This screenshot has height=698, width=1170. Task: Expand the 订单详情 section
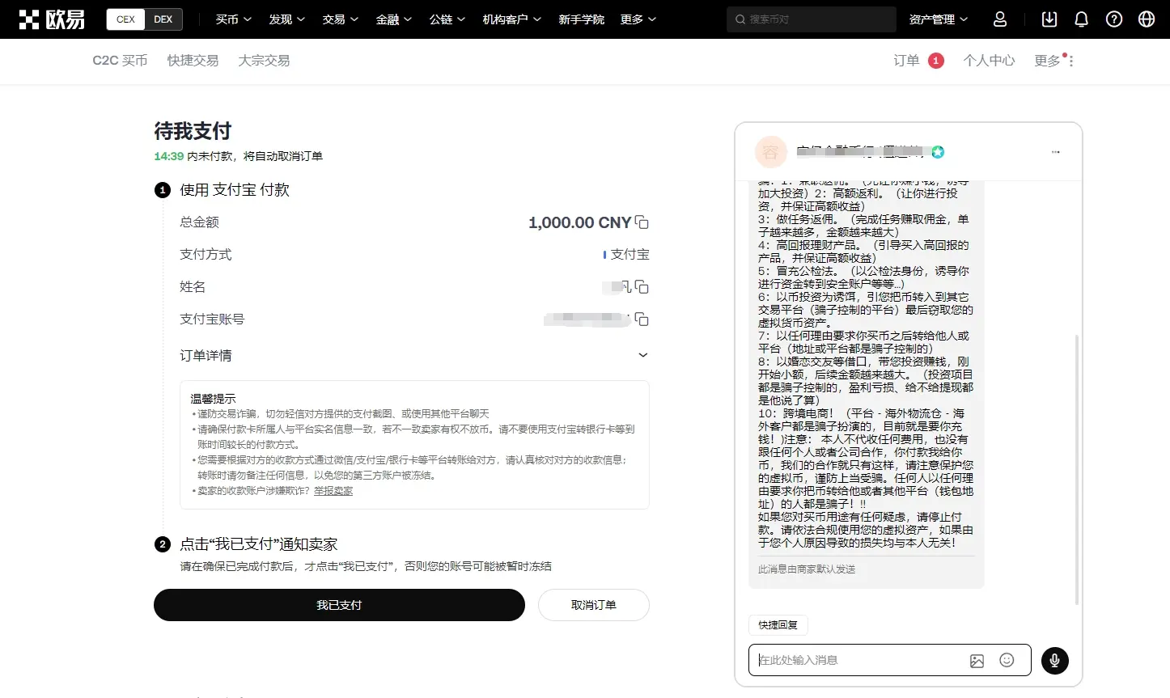pos(643,354)
